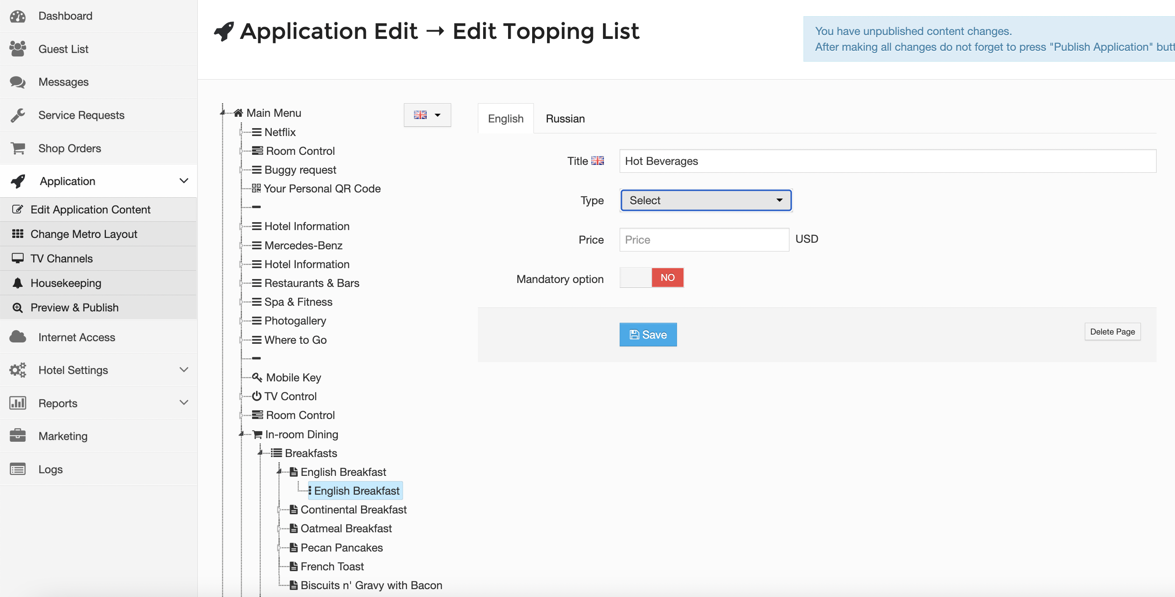Click the Delete Page button

click(1112, 332)
